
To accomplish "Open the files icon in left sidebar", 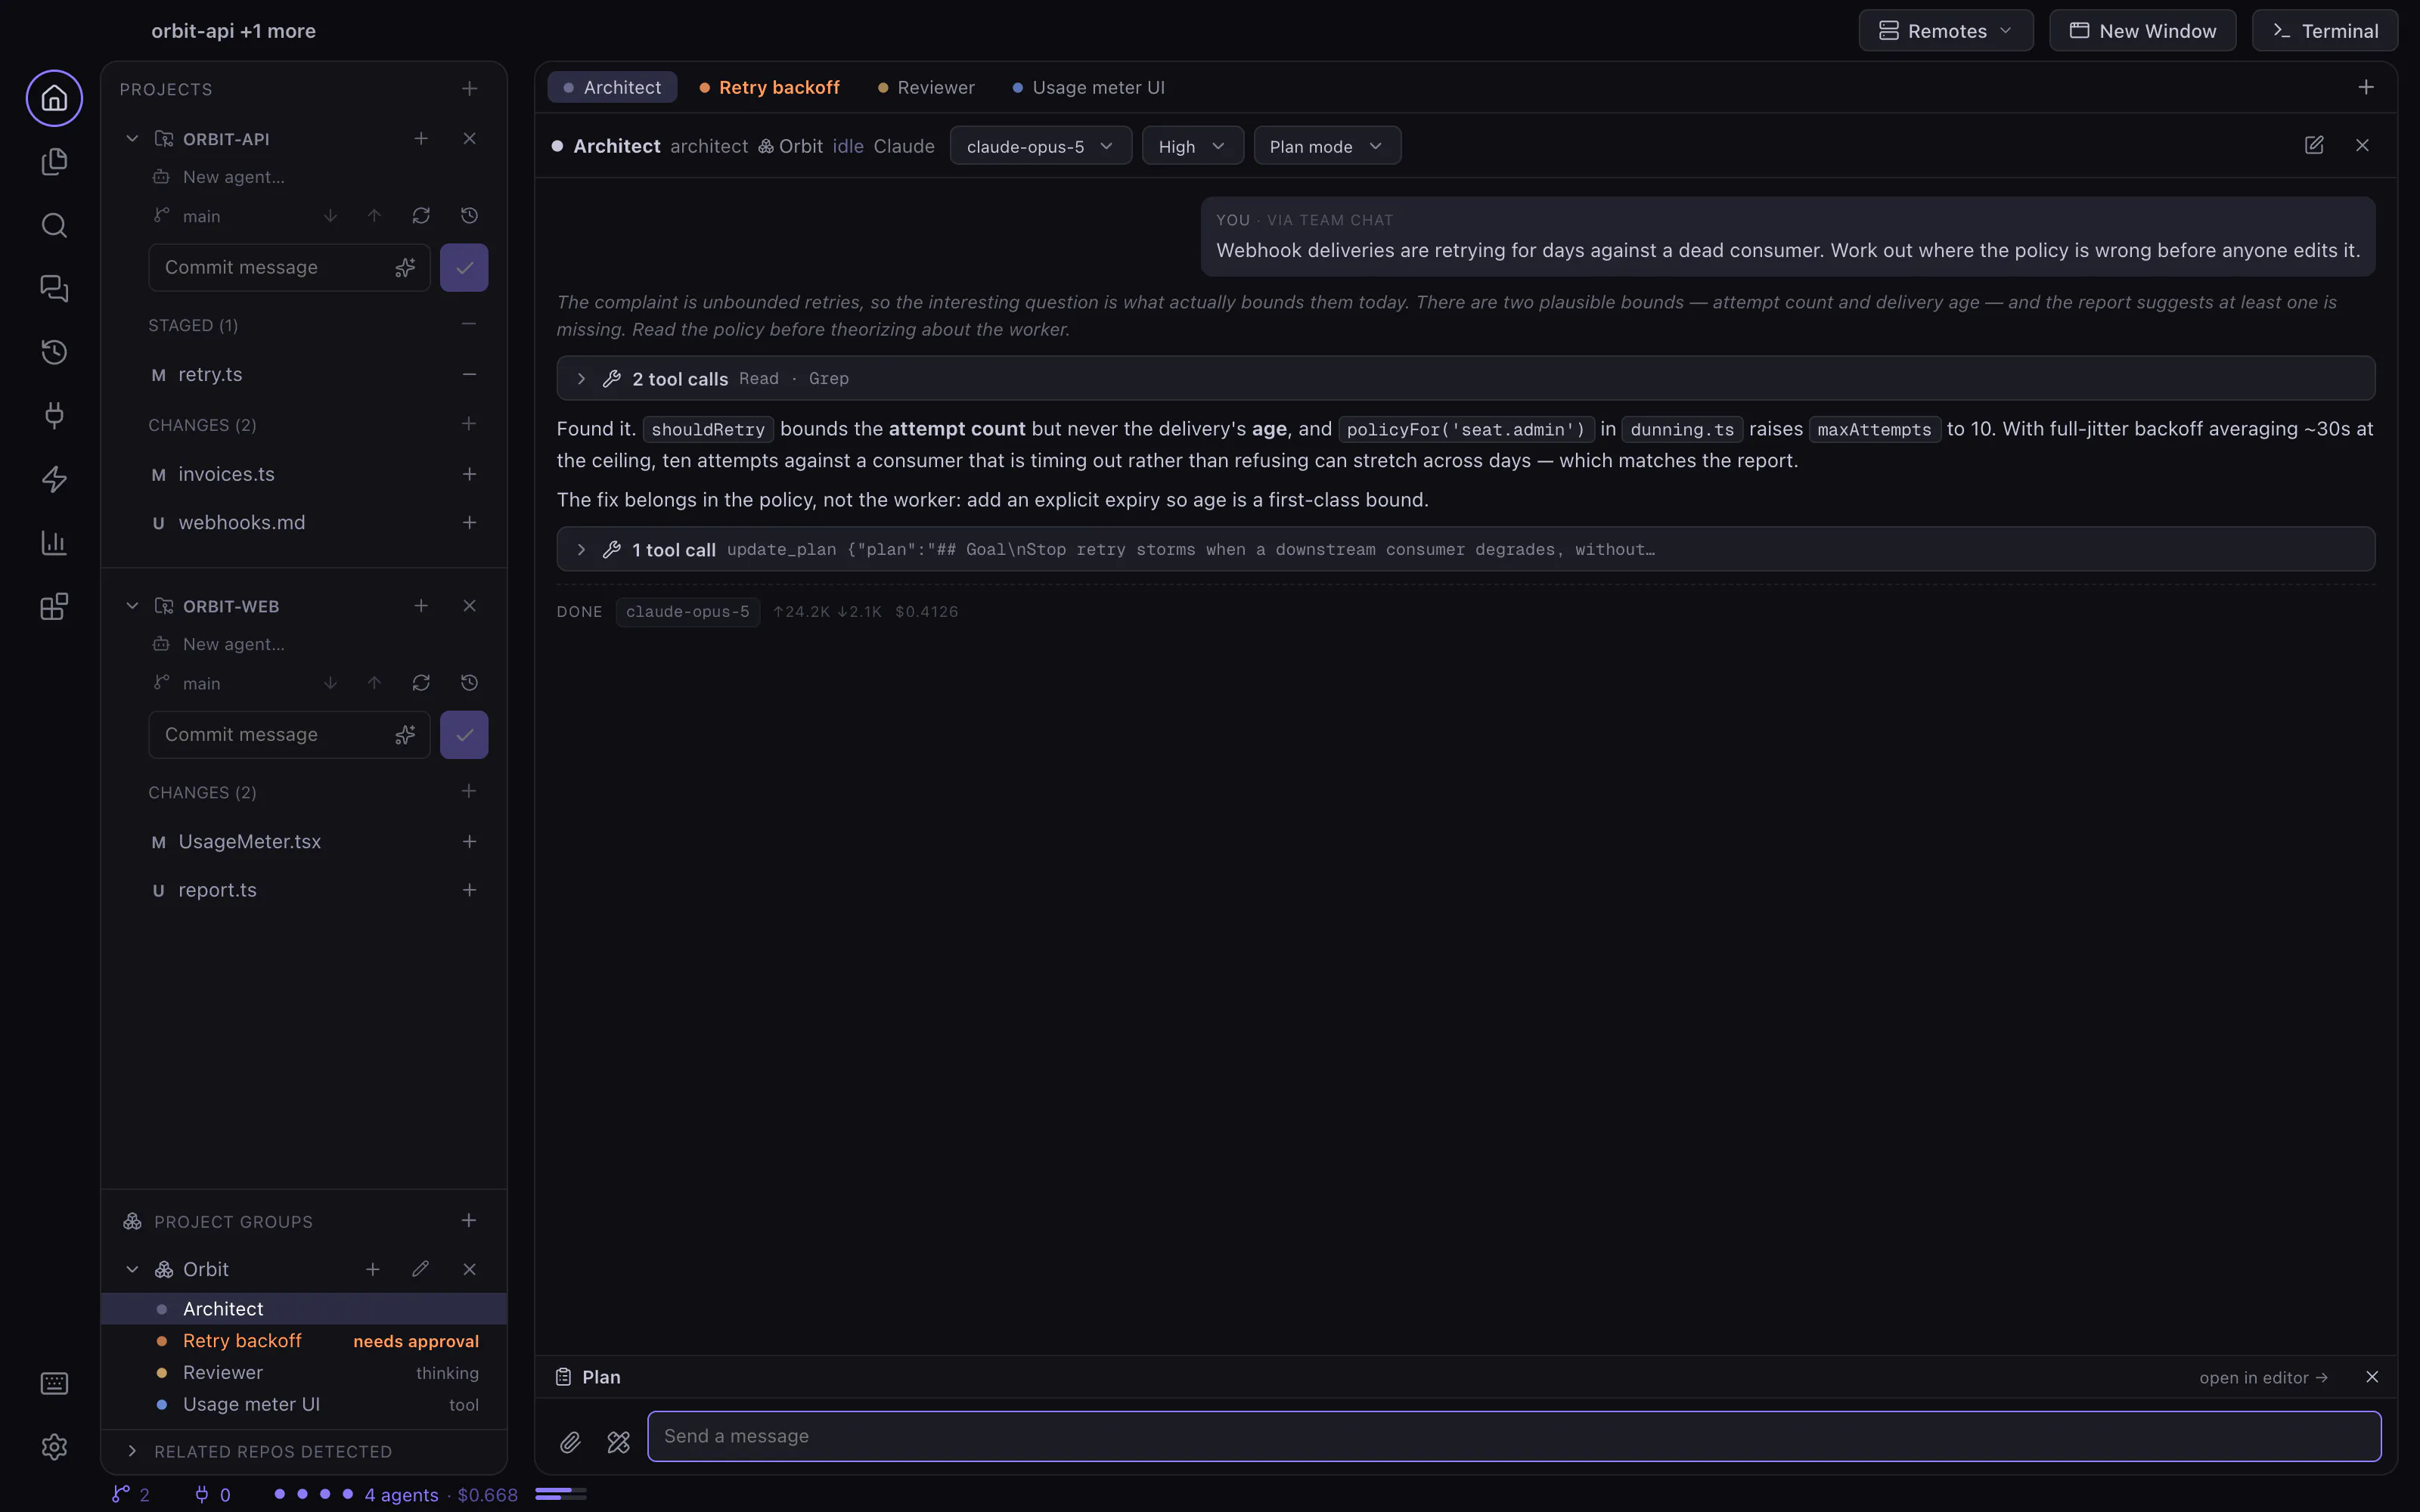I will (x=54, y=162).
